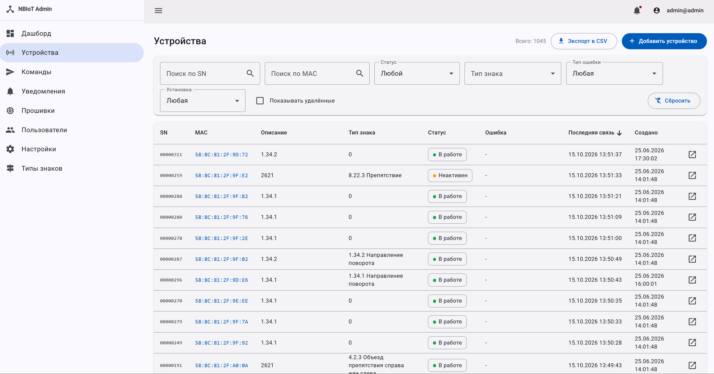The width and height of the screenshot is (714, 374).
Task: Sort by Последняя связь arrow
Action: (619, 133)
